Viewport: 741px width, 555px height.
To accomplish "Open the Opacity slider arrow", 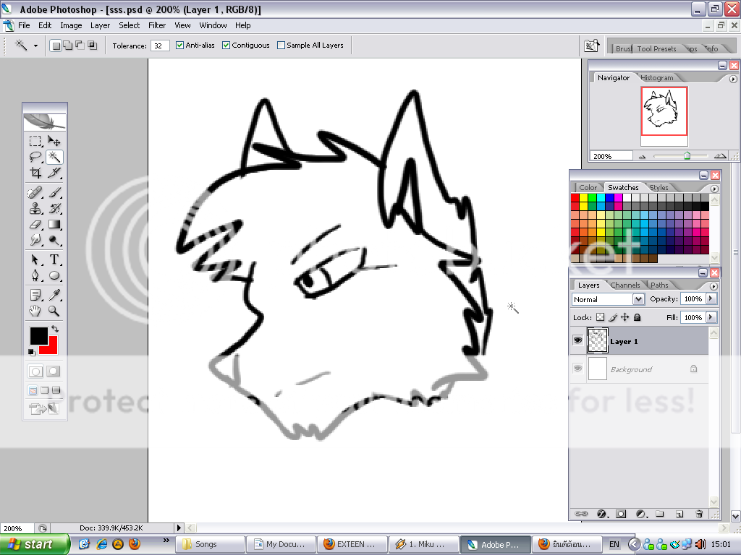I will 711,298.
